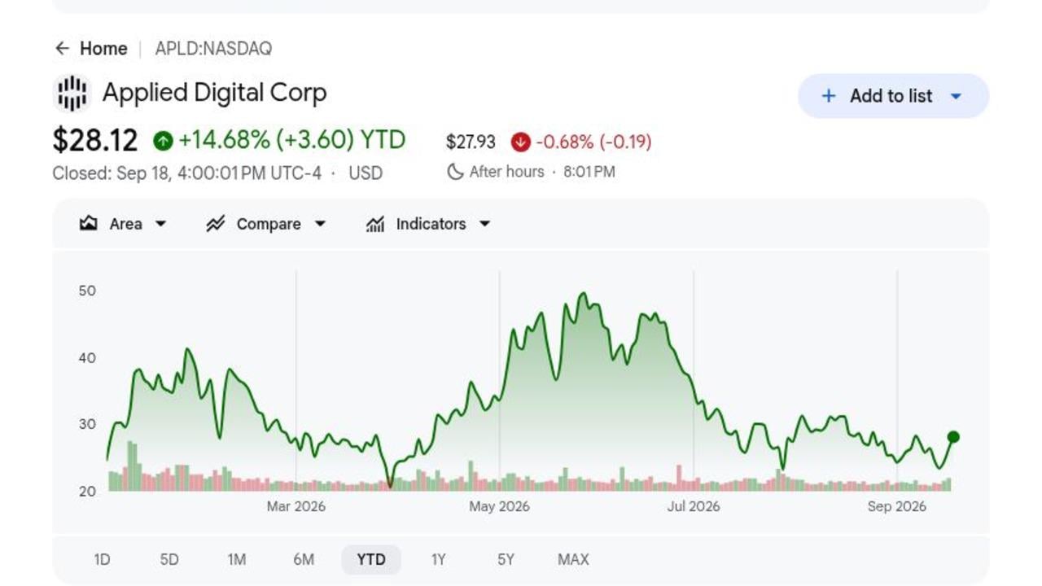The image size is (1042, 586).
Task: Click the green end-point marker on chart
Action: (x=953, y=437)
